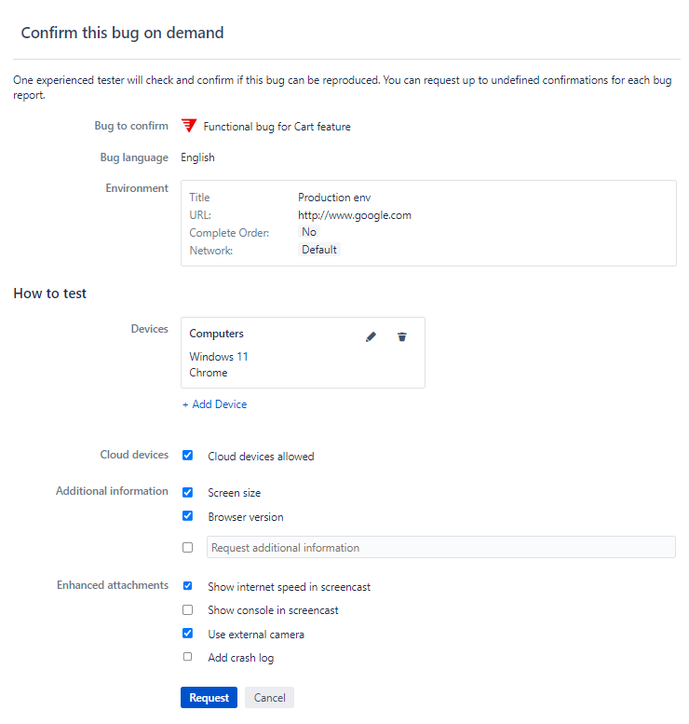The width and height of the screenshot is (689, 724).
Task: Click the English bug language value
Action: click(197, 157)
